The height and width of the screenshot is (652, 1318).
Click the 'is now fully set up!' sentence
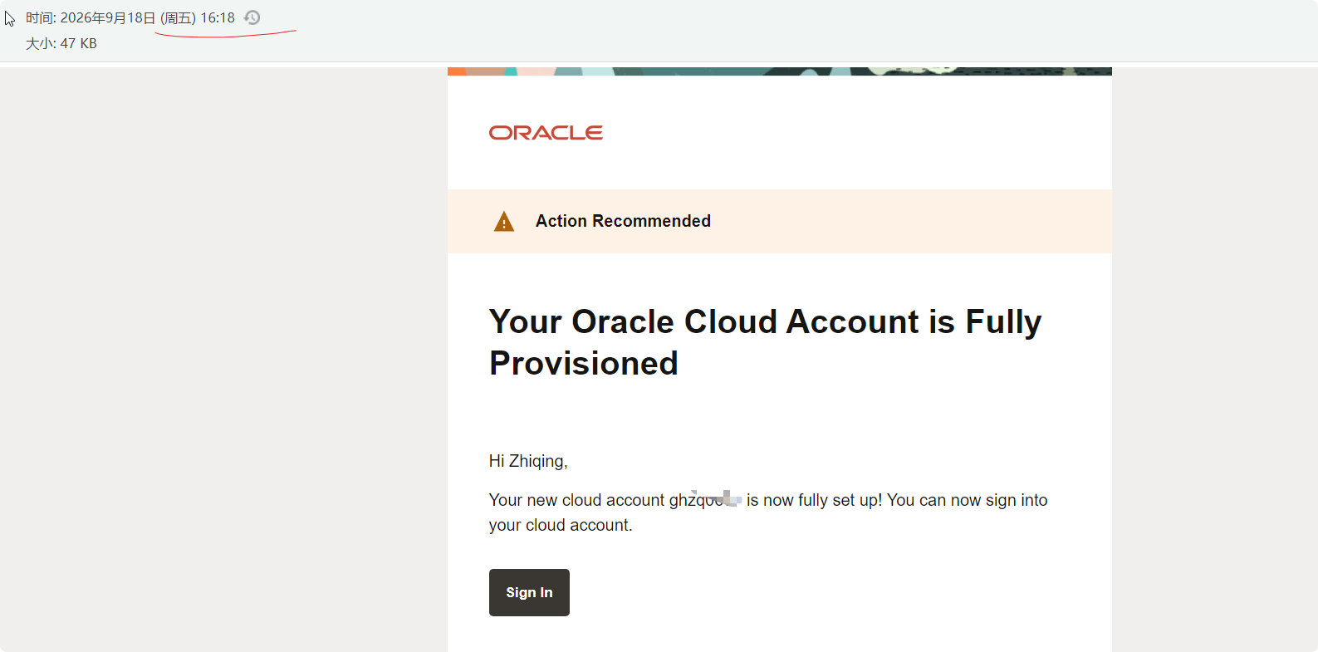click(x=814, y=500)
